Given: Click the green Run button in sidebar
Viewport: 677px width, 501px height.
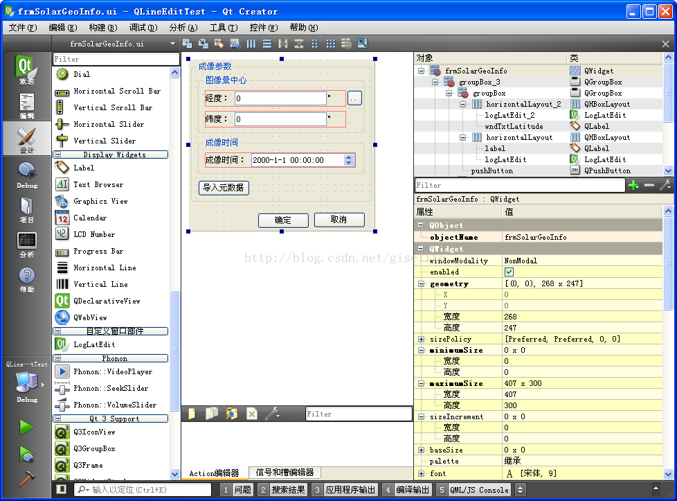Looking at the screenshot, I should (x=26, y=427).
